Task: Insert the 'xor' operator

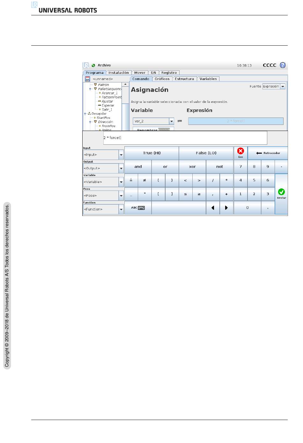Action: point(192,166)
